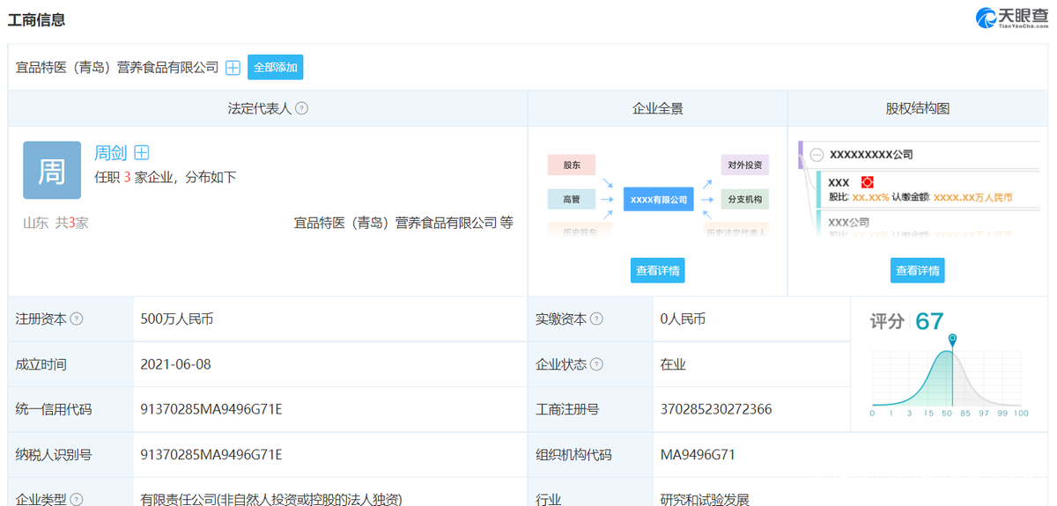Click the 股权结构图 column header
Viewport: 1057px width, 506px height.
[918, 108]
